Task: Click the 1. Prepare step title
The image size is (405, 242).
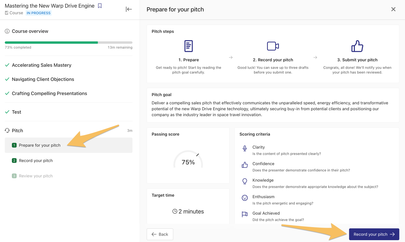Action: (188, 60)
